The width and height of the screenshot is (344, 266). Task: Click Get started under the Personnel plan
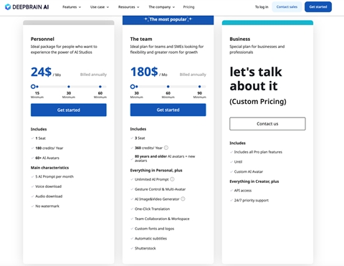click(69, 110)
